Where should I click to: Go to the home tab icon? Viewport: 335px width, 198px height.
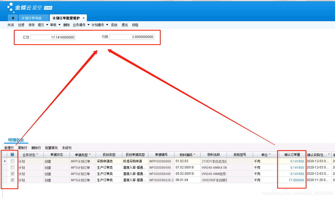pyautogui.click(x=13, y=18)
